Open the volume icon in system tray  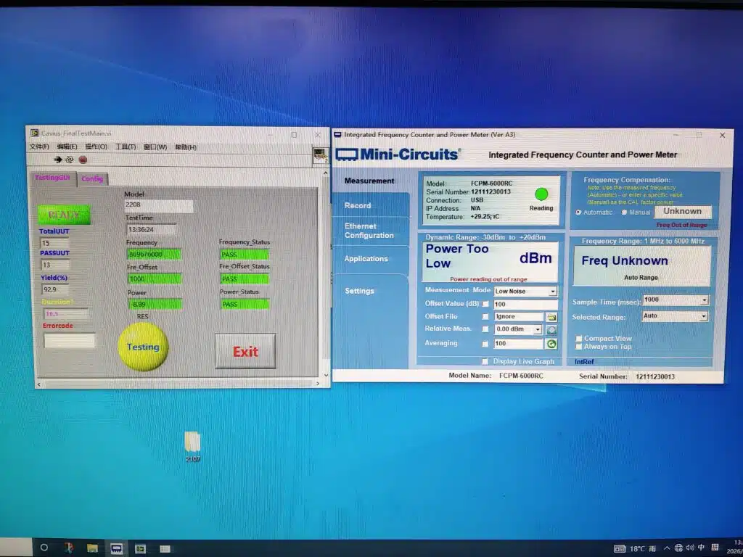click(x=689, y=548)
